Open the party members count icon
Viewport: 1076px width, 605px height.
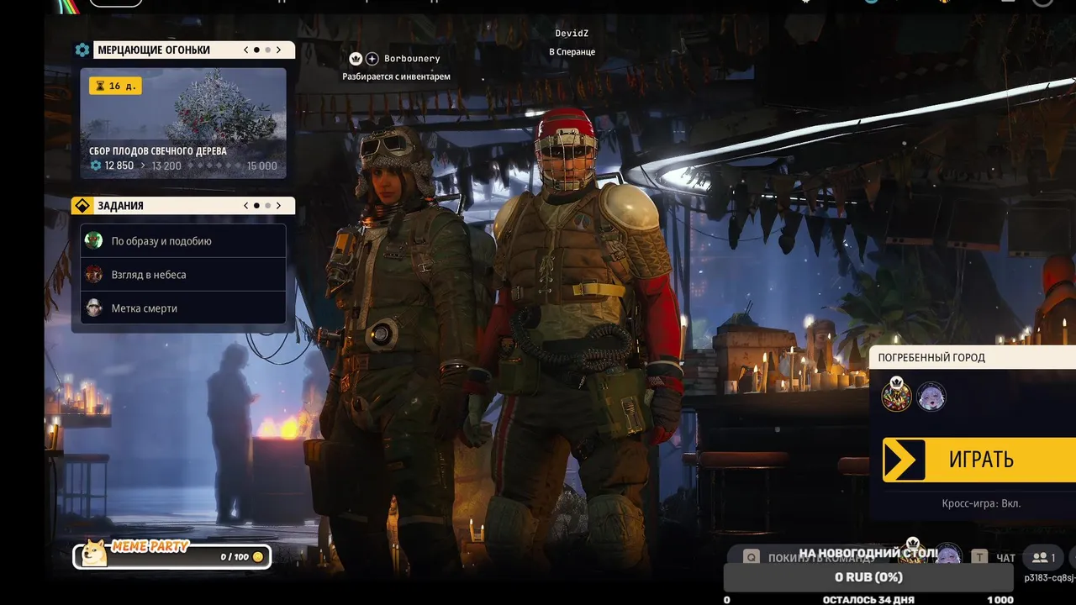tap(1043, 557)
